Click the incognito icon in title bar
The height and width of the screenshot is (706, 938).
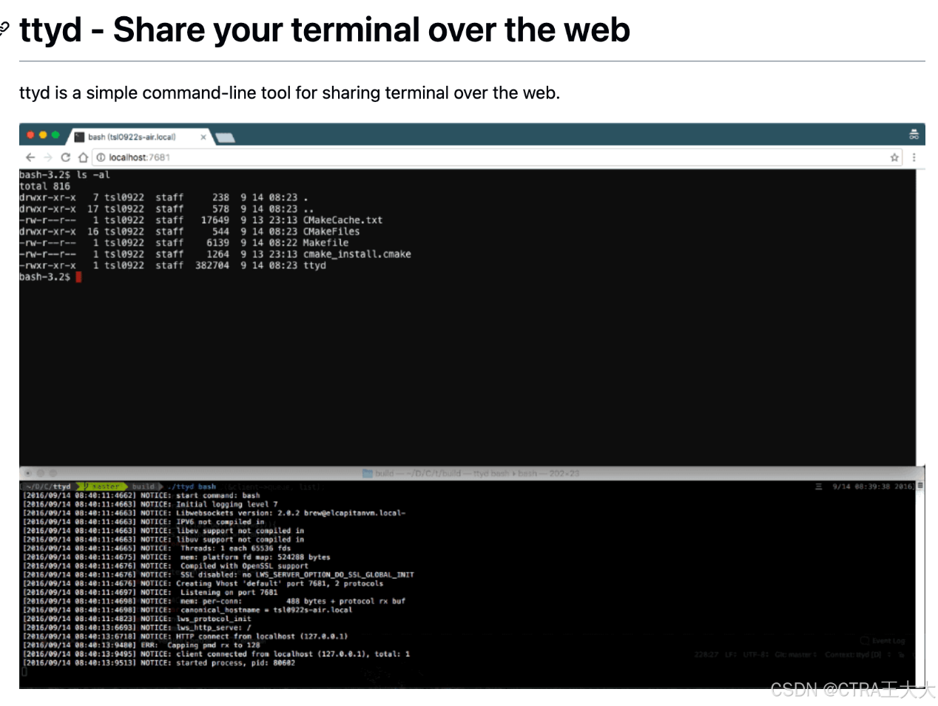coord(914,135)
